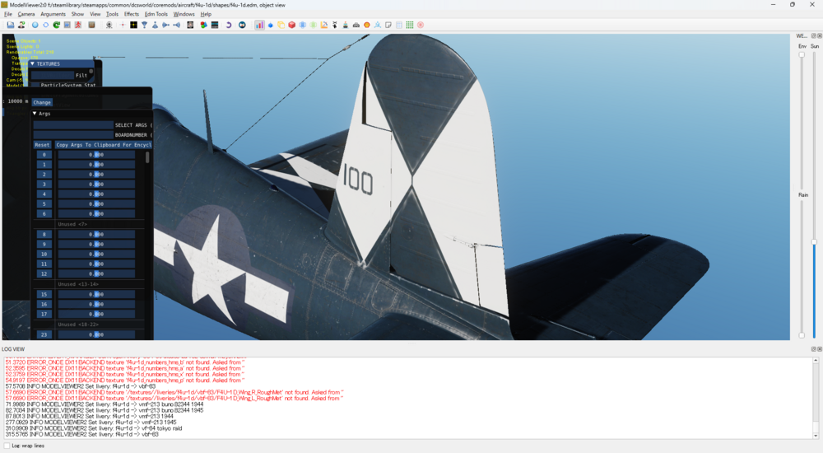Screen dimensions: 823x453
Task: Click the blue upward cone light icon
Action: pos(155,25)
